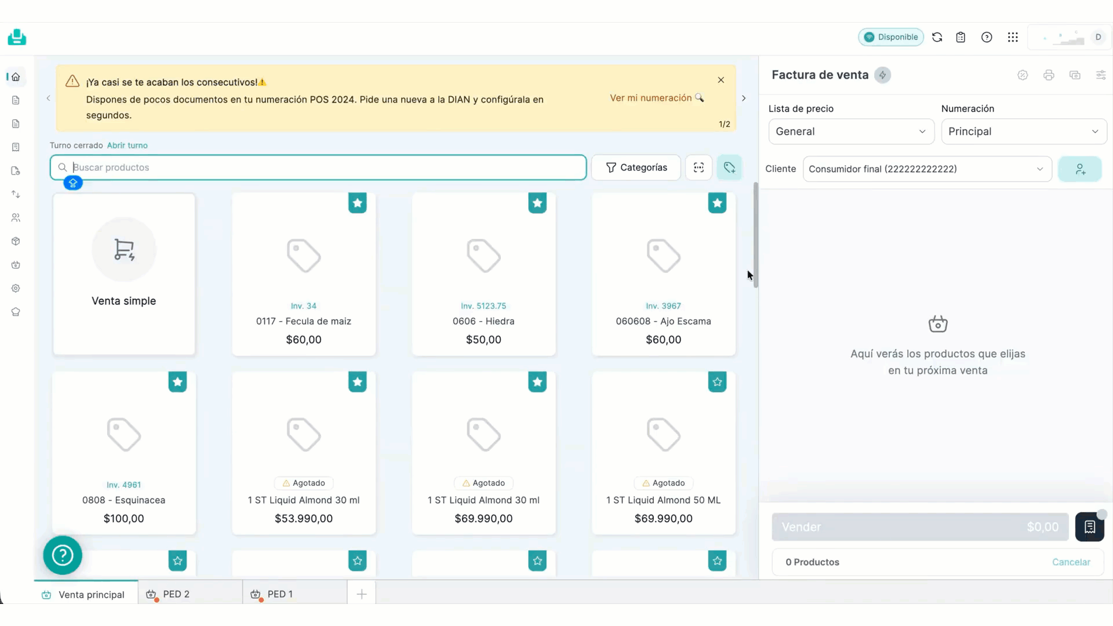
Task: Open the up-down arrows sidebar icon
Action: (x=16, y=194)
